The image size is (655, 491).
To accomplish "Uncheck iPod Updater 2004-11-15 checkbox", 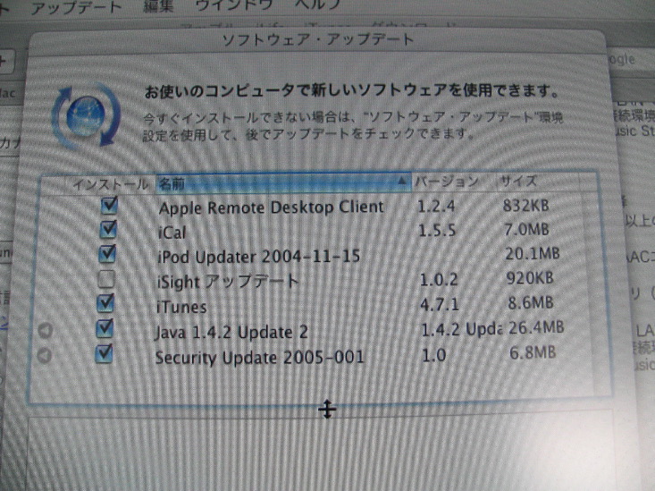I will [x=107, y=254].
